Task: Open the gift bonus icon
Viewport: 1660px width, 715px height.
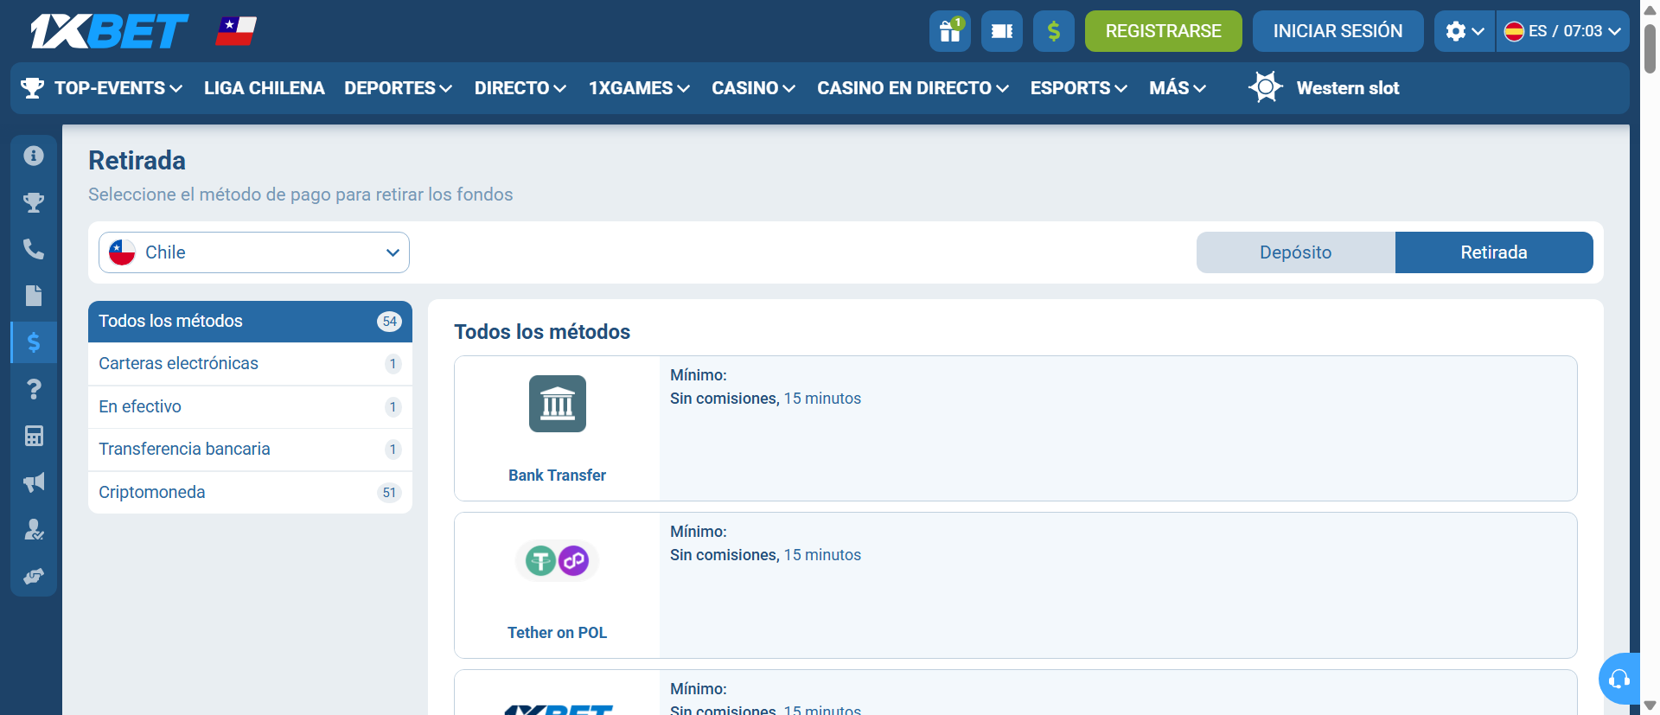Action: 950,31
